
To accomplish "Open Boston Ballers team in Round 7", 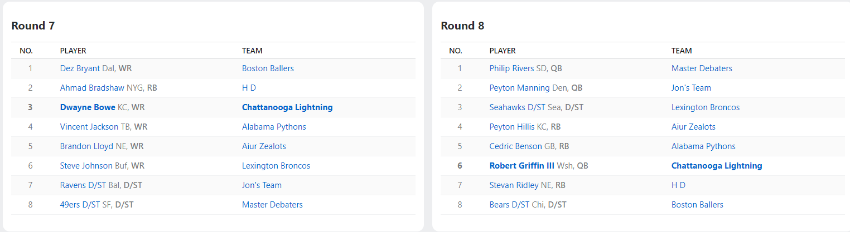I will coord(268,68).
